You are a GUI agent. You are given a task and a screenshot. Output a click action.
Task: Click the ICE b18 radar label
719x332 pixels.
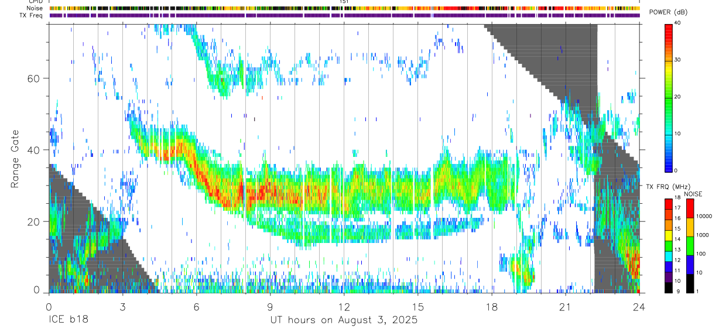(x=68, y=320)
